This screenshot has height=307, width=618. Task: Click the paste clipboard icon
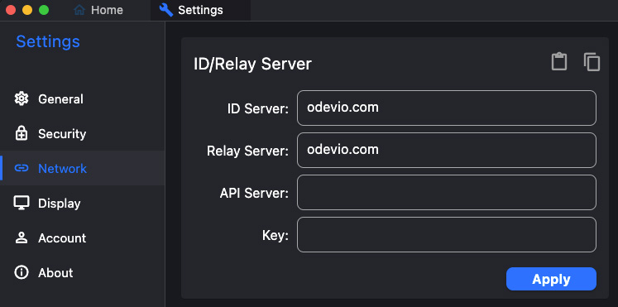point(559,61)
